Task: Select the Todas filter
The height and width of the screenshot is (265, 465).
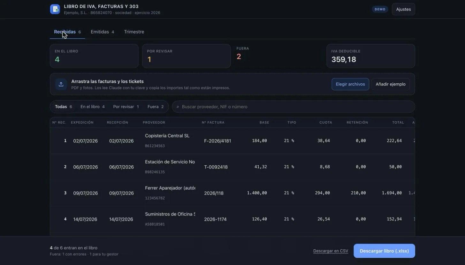Action: 63,107
